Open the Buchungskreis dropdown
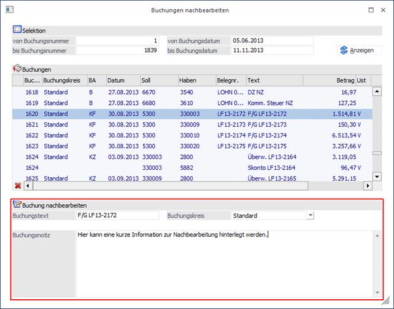This screenshot has height=309, width=394. pyautogui.click(x=311, y=216)
